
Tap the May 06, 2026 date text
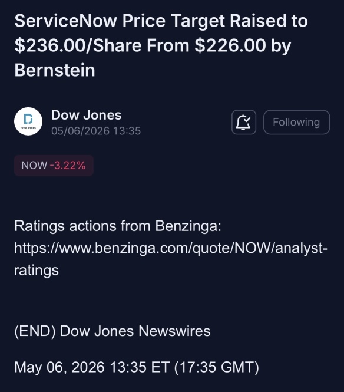pos(59,367)
